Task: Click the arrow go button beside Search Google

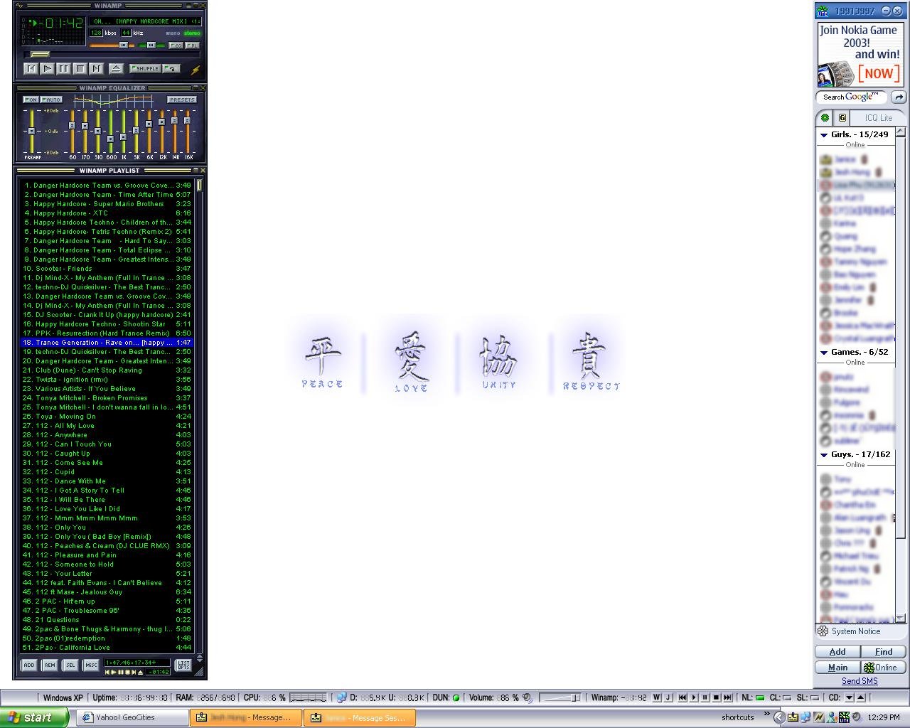Action: coord(899,97)
